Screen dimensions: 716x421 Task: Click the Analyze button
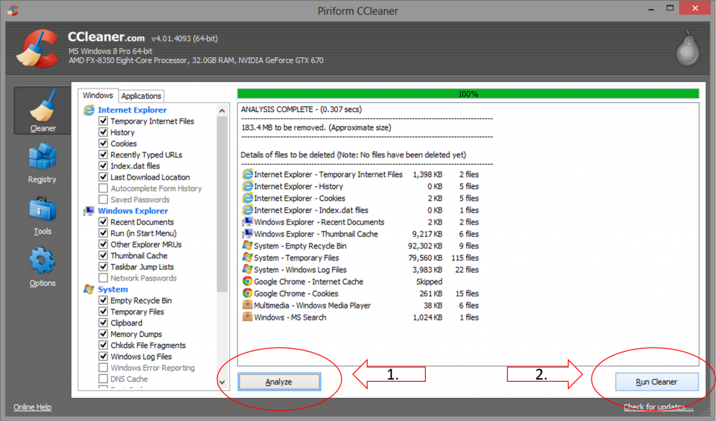coord(279,382)
